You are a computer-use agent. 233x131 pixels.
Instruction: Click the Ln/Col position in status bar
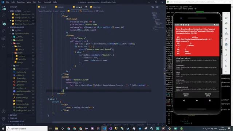[x=107, y=125]
